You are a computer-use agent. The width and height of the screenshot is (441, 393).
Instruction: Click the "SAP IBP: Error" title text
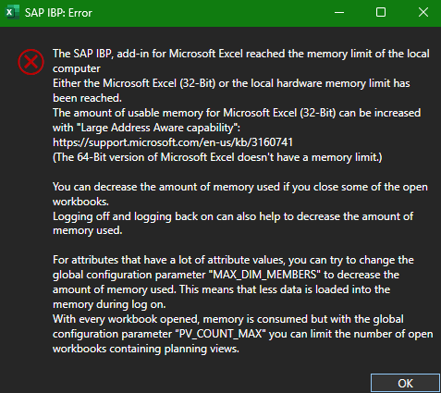pos(58,13)
